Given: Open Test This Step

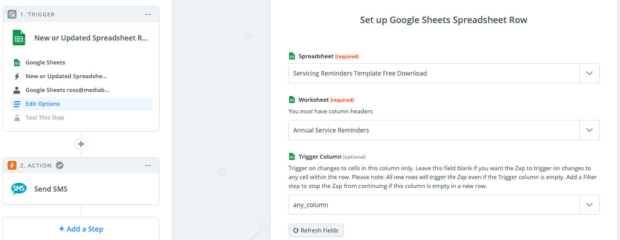Looking at the screenshot, I should 45,118.
